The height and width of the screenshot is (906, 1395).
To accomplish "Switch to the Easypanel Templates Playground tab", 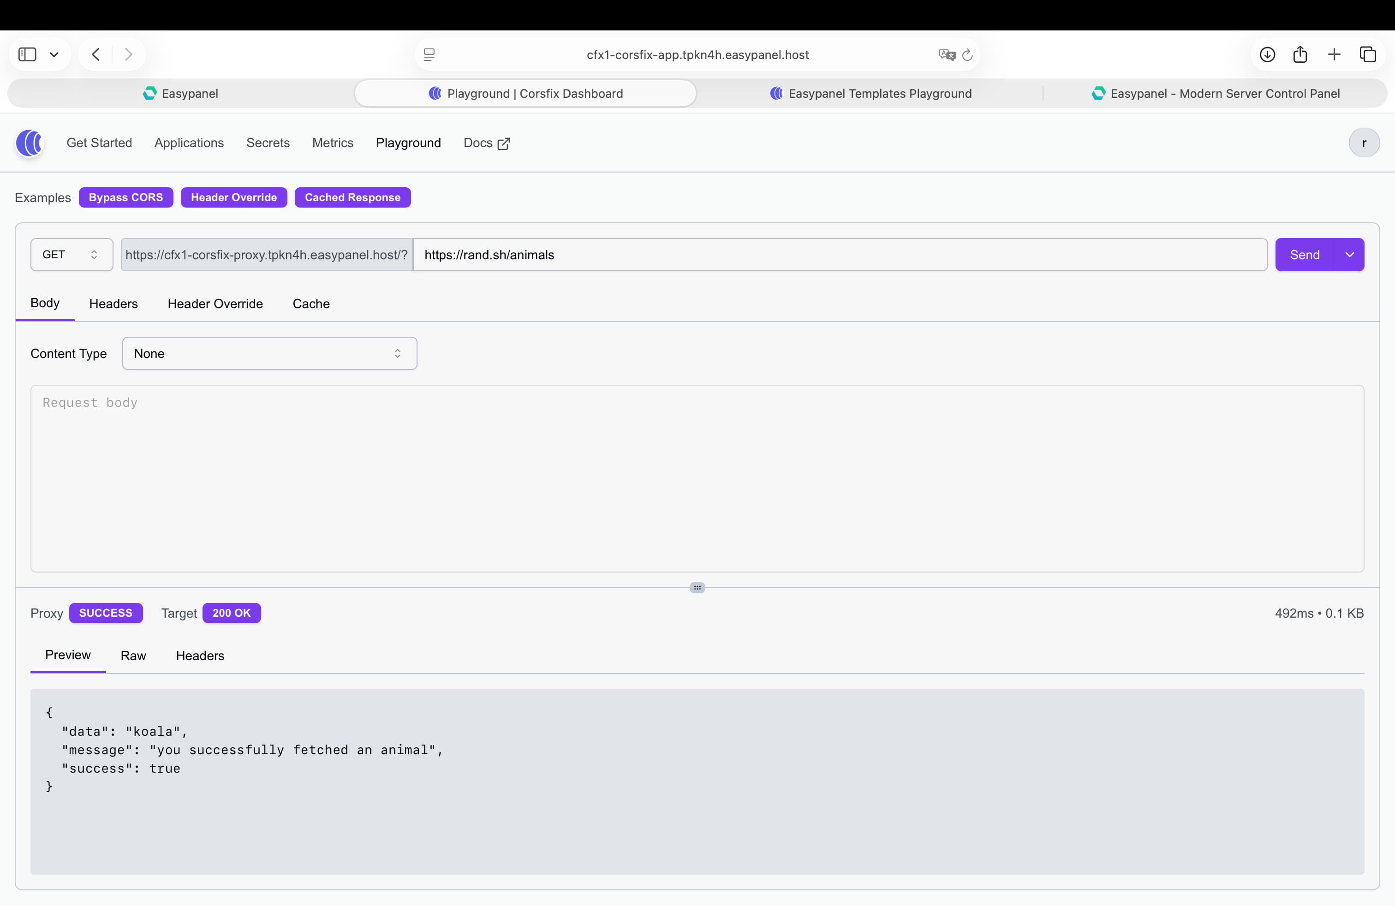I will coord(870,93).
